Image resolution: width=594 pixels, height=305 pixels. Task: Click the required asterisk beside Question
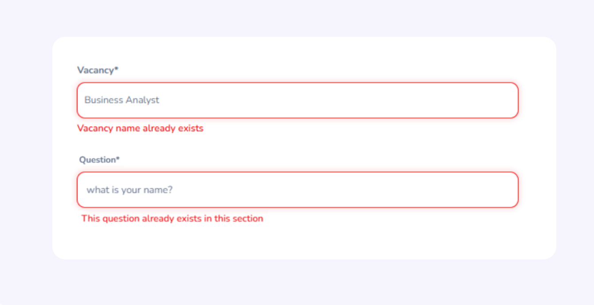[118, 158]
